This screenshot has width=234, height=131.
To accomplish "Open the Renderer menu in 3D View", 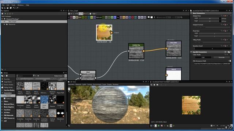I will (116, 84).
